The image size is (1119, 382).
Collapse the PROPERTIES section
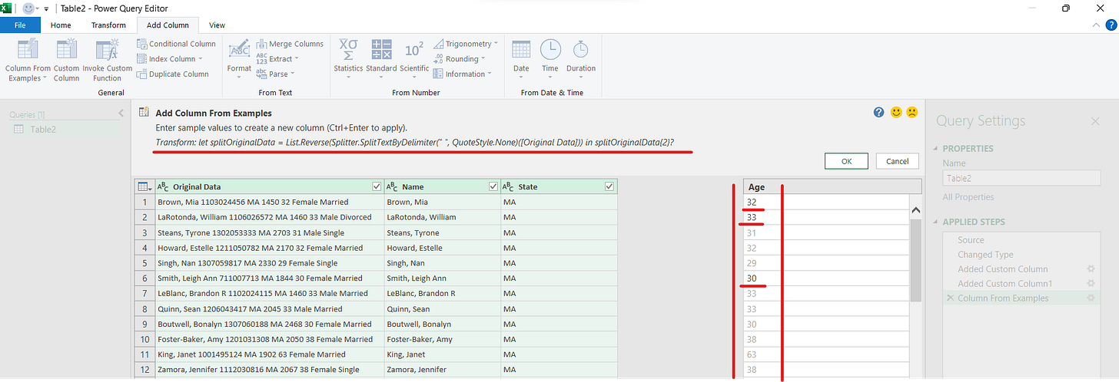coord(937,149)
